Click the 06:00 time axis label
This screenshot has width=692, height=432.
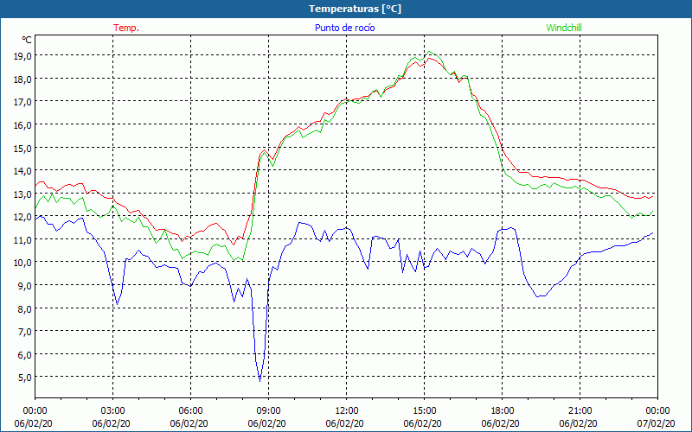click(x=190, y=411)
